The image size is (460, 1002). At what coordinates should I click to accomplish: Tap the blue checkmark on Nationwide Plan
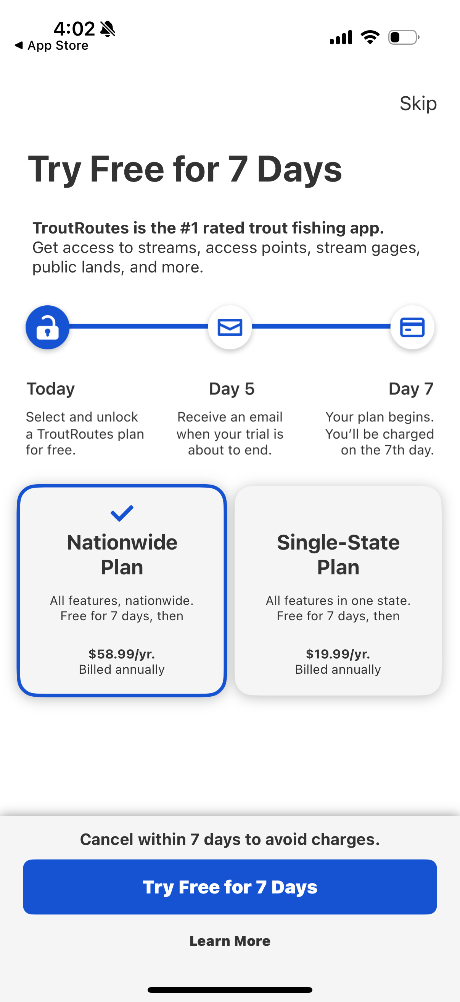coord(122,513)
